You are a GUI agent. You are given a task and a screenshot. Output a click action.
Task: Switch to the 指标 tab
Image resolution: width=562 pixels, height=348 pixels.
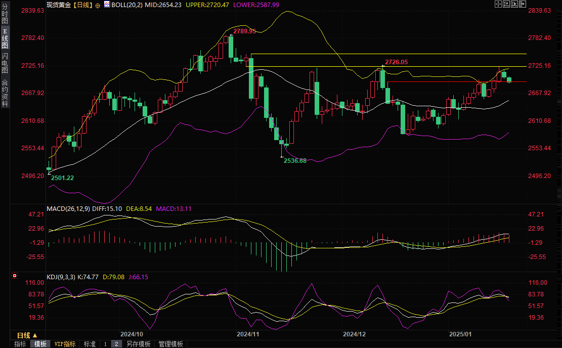pyautogui.click(x=20, y=344)
